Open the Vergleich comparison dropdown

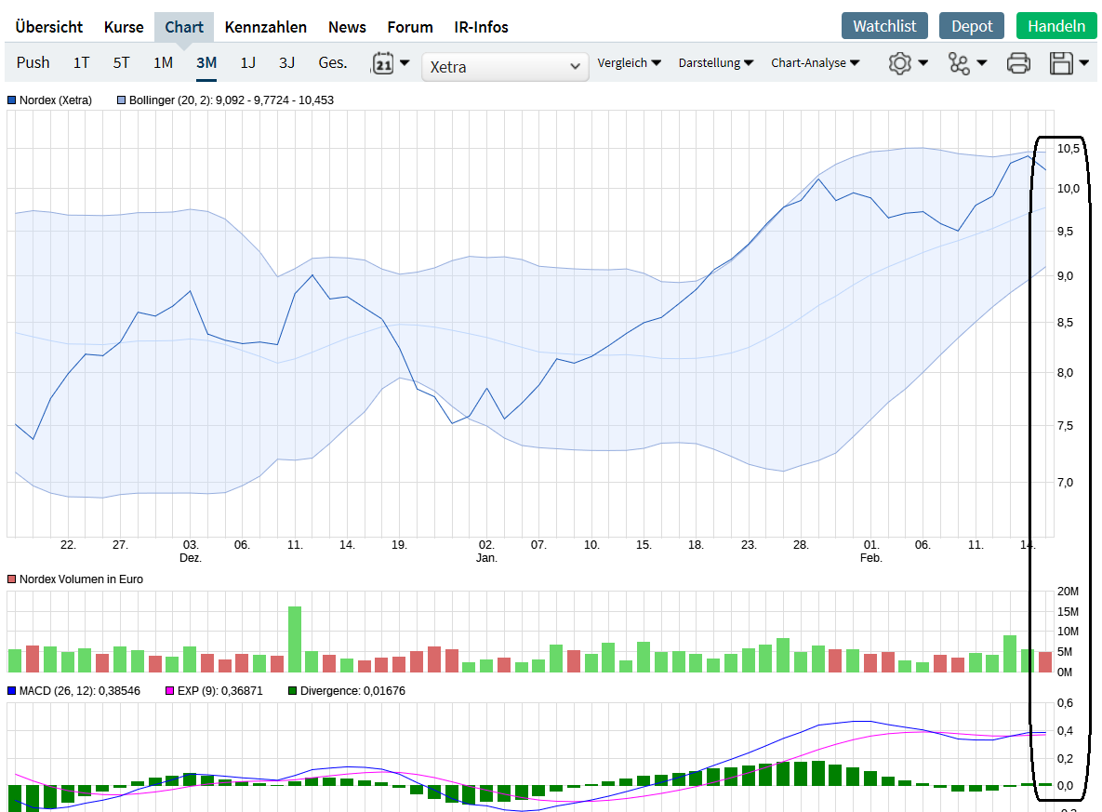coord(629,62)
